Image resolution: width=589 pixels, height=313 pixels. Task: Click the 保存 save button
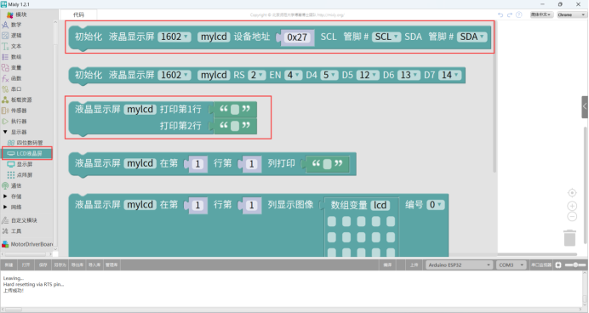[x=43, y=265]
